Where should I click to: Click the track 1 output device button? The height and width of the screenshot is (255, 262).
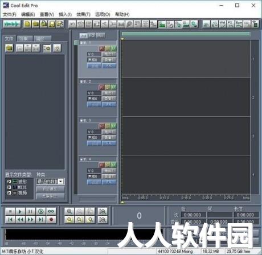(x=109, y=55)
